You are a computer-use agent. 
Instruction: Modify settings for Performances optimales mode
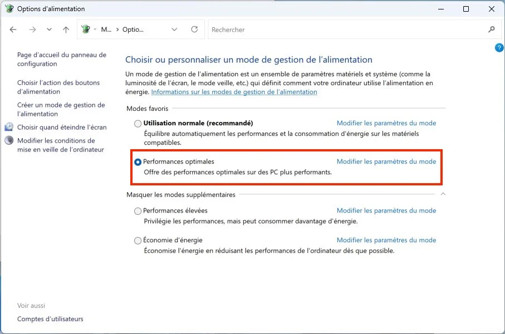(x=386, y=161)
